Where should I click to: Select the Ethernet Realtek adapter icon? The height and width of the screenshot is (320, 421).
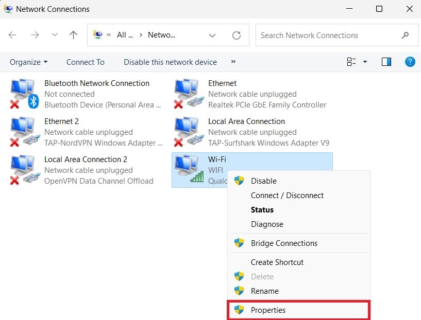point(188,94)
